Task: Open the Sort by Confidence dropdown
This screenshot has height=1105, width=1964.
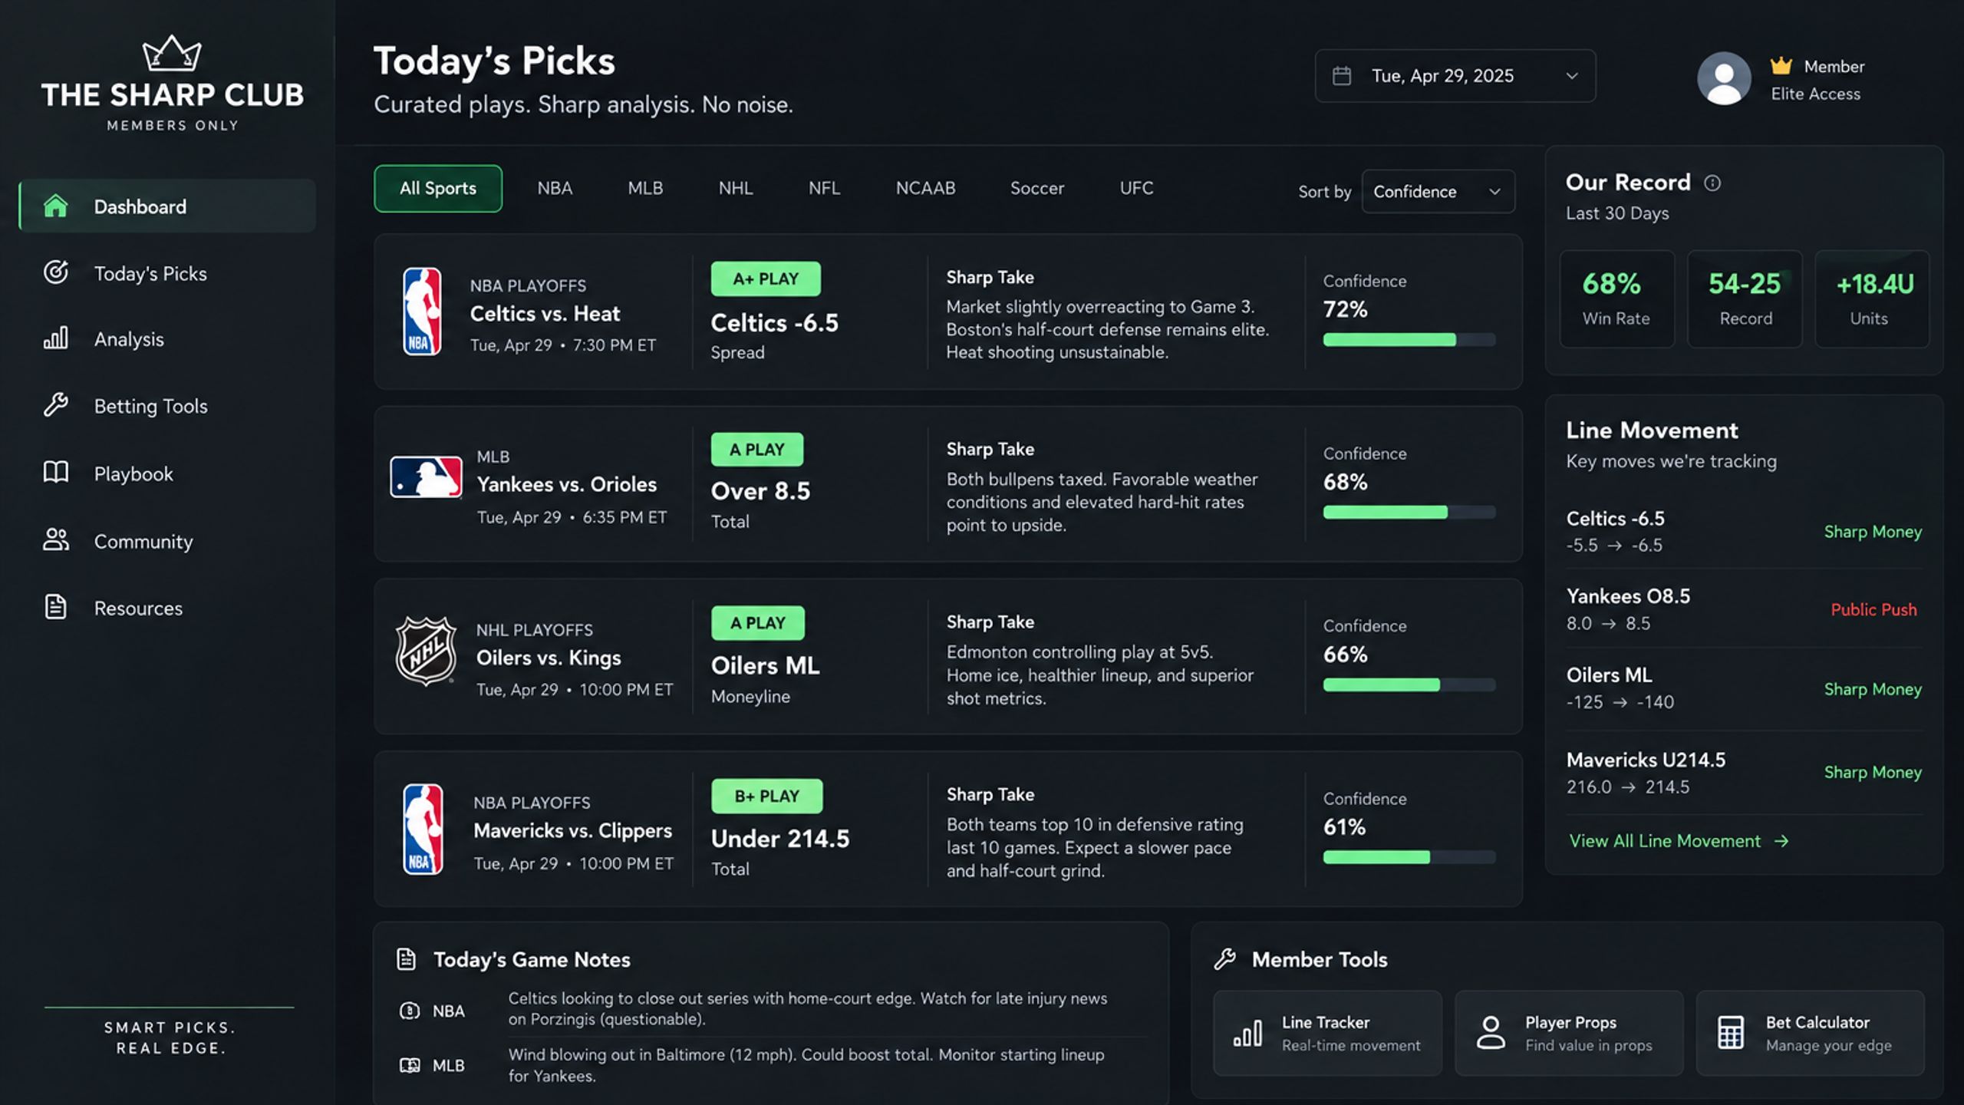Action: (1438, 191)
